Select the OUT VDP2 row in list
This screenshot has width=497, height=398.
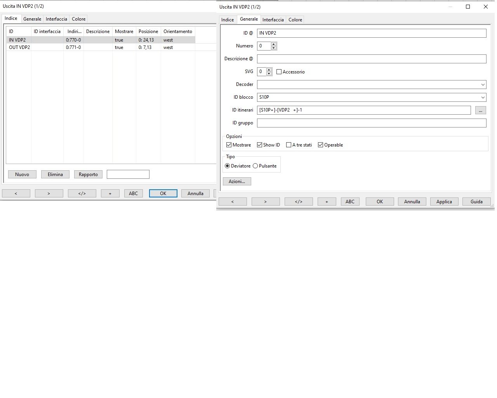(19, 47)
